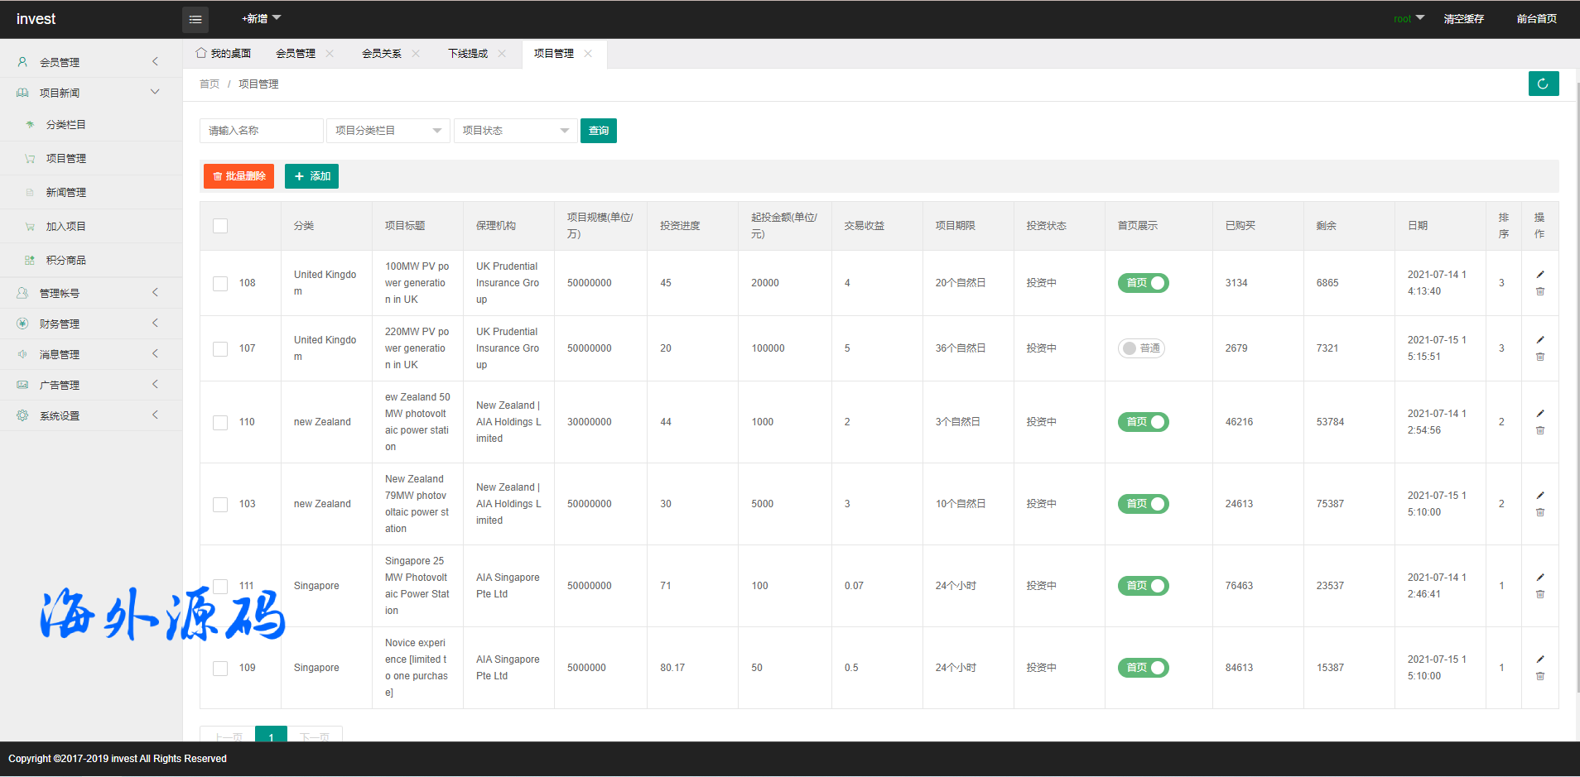Viewport: 1580px width, 777px height.
Task: Close the 会员管理 tab with its X icon
Action: (330, 54)
